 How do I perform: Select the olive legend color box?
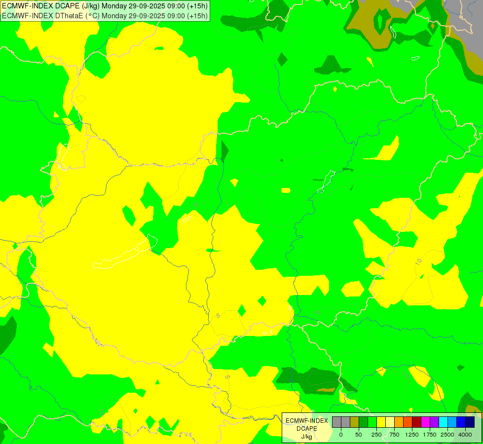[x=355, y=422]
